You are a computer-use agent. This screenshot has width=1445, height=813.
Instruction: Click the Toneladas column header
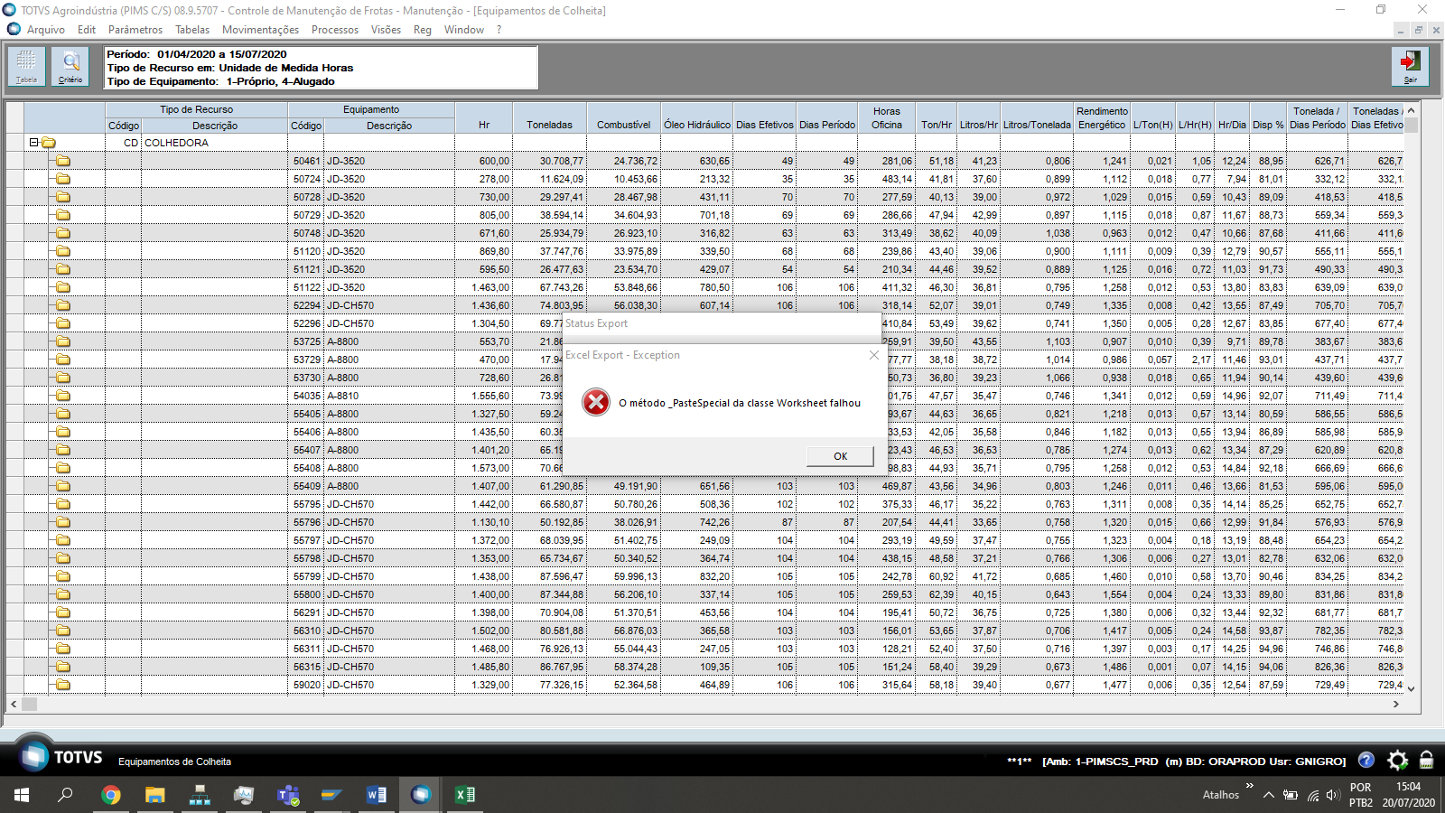[550, 118]
